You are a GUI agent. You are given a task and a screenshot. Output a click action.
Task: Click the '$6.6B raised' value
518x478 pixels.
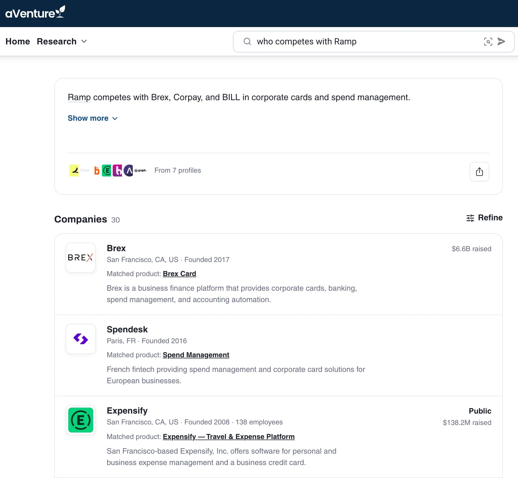tap(471, 249)
